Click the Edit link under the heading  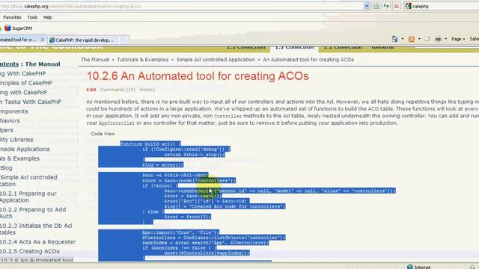[91, 90]
